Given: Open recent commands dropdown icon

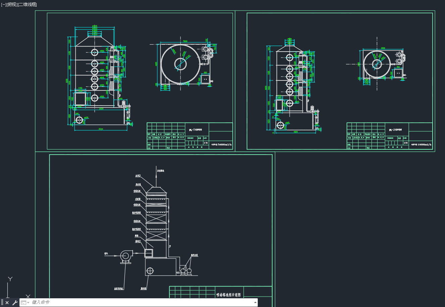Looking at the screenshot, I should [25, 303].
